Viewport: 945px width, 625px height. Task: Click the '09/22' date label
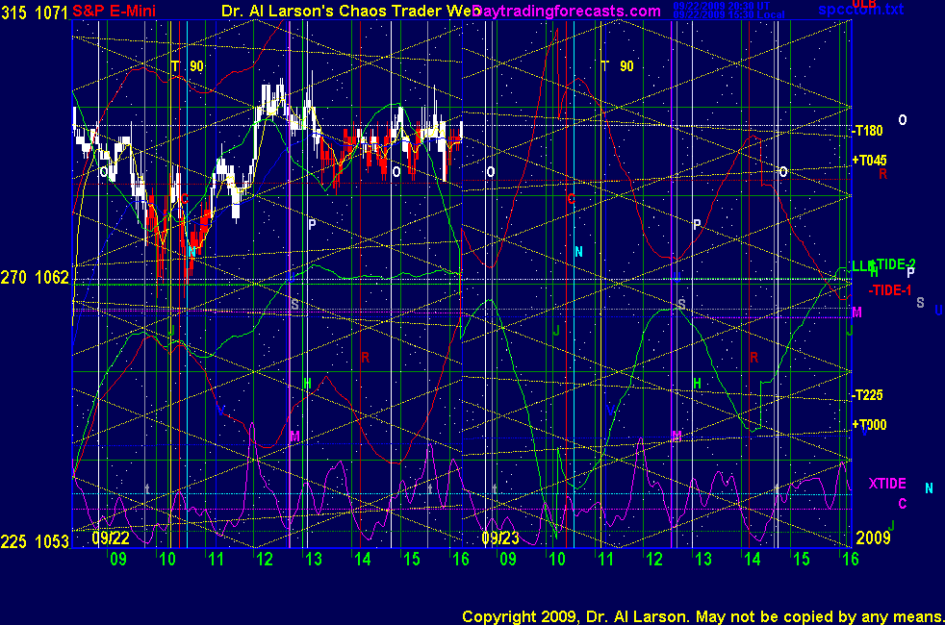click(x=111, y=537)
